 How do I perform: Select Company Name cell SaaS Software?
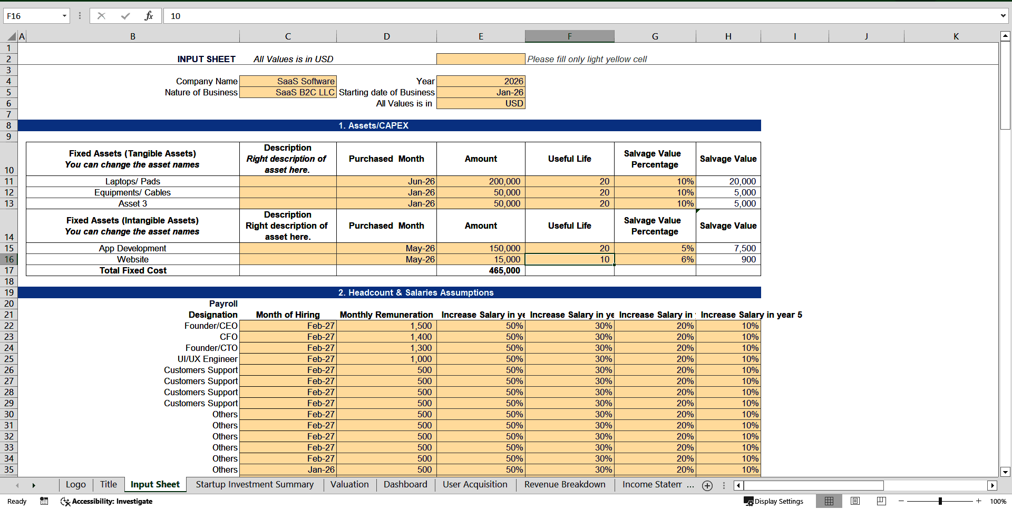[288, 81]
